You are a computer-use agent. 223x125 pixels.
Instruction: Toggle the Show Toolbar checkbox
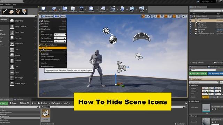click(x=40, y=29)
